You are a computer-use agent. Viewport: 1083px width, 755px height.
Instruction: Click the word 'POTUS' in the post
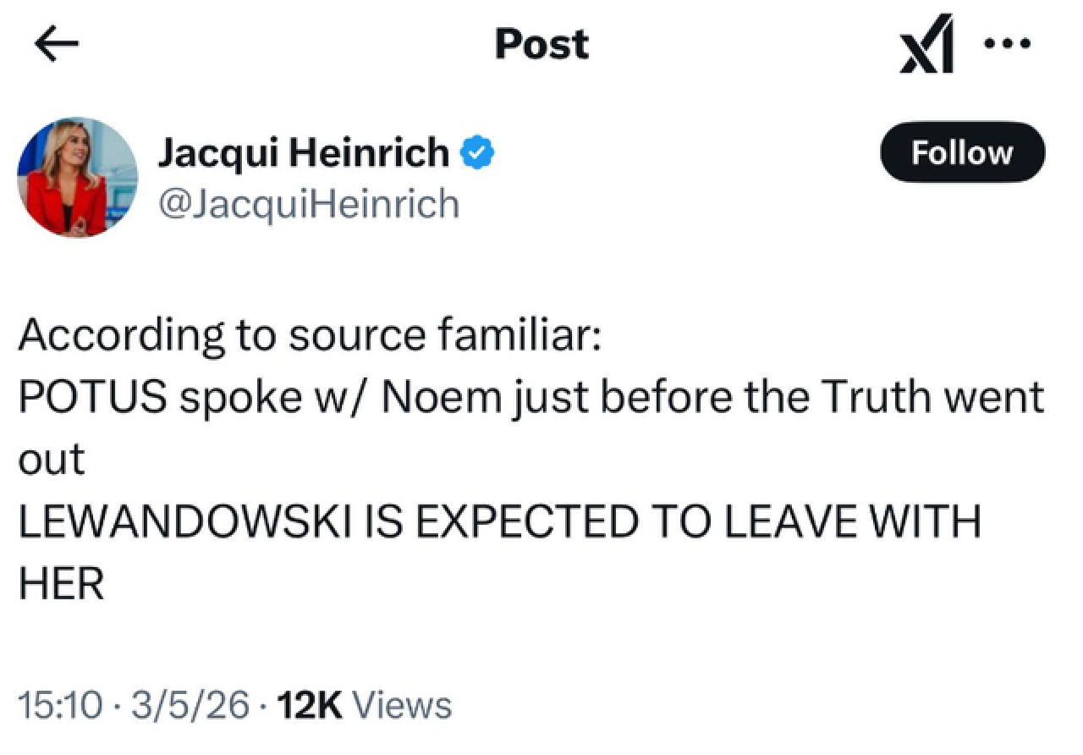click(91, 398)
